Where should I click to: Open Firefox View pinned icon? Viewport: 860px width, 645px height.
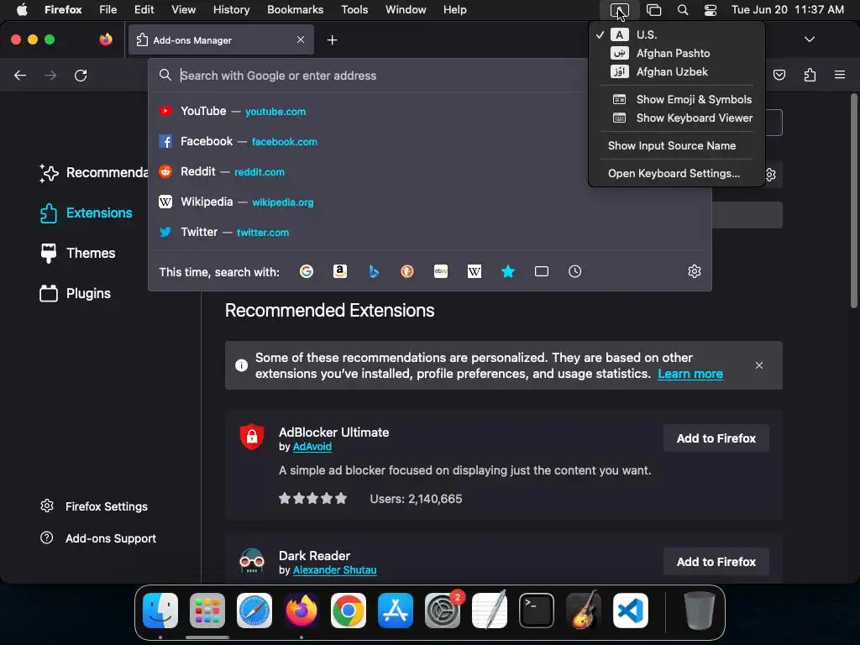tap(106, 39)
